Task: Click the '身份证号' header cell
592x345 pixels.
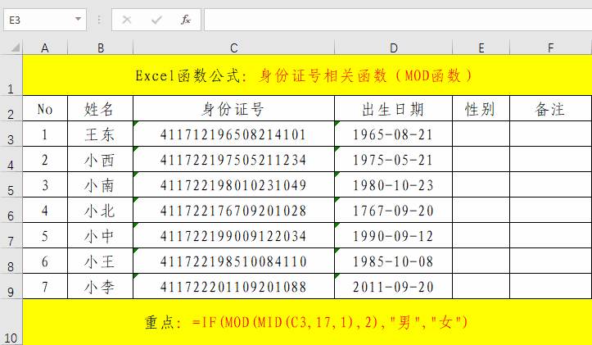Action: [233, 109]
